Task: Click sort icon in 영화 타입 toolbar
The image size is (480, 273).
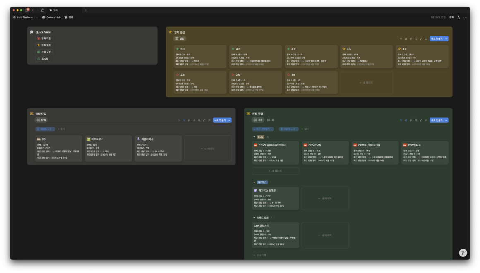Action: pos(189,120)
